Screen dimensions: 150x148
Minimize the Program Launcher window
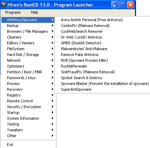(x=115, y=5)
